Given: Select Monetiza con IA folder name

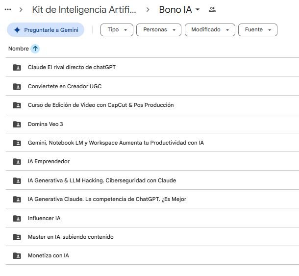Looking at the screenshot, I should (x=49, y=255).
